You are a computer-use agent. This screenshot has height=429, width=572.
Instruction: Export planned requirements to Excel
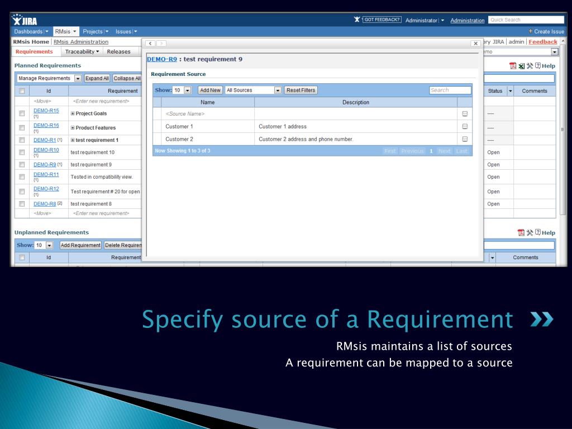coord(521,66)
